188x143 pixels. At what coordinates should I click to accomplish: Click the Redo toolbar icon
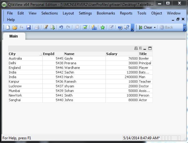coord(68,27)
